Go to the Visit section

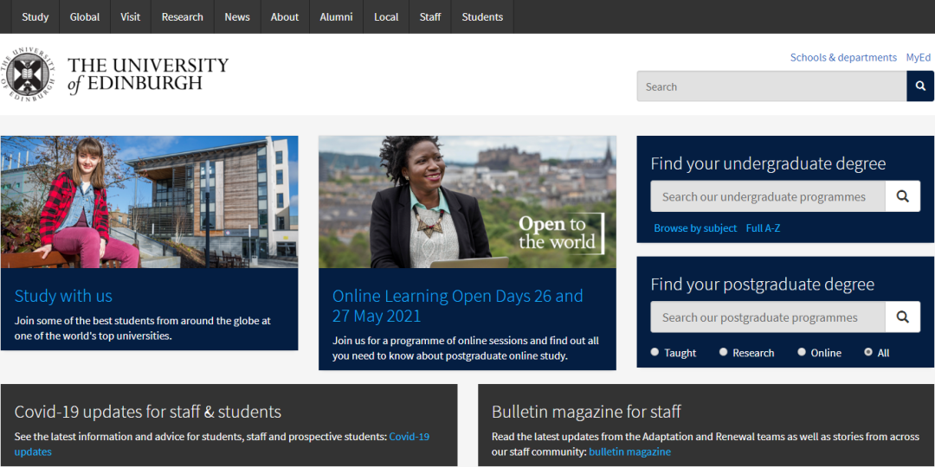[x=130, y=16]
